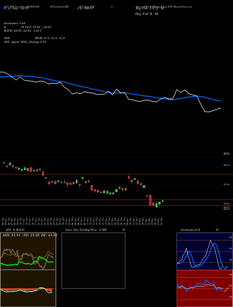The height and width of the screenshot is (307, 233).
Task: Open the MACD histogram panel with red bars
Action: click(28, 288)
